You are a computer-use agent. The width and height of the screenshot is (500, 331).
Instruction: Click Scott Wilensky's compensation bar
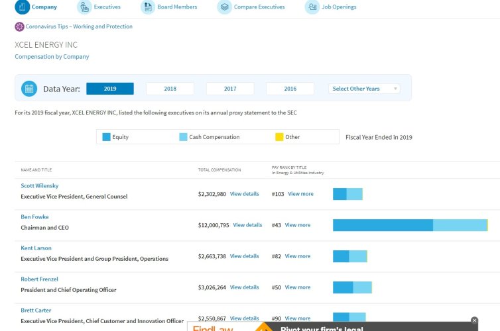coord(348,194)
